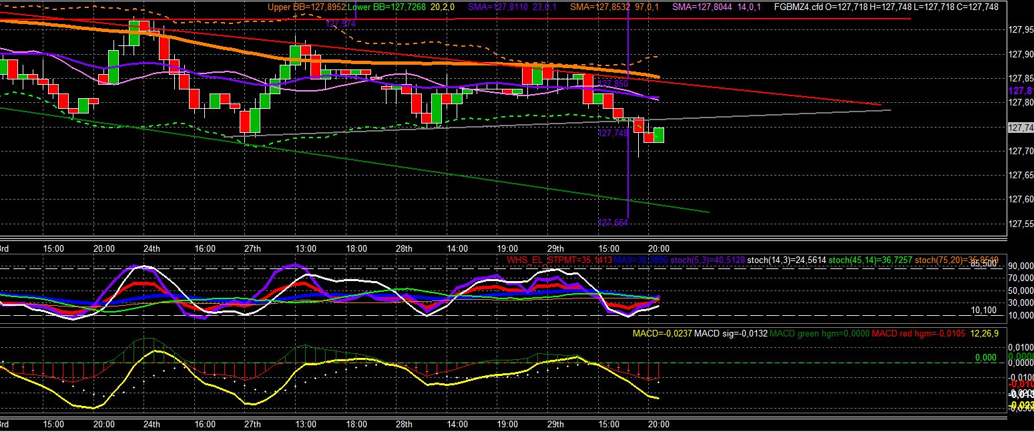
Task: Click the current price tag 127,74
Action: point(1021,127)
